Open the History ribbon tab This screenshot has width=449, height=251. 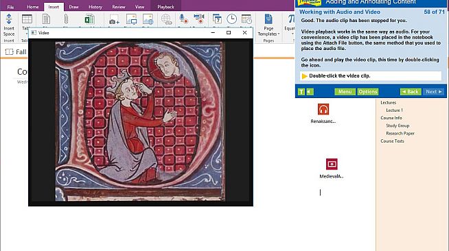pos(95,7)
